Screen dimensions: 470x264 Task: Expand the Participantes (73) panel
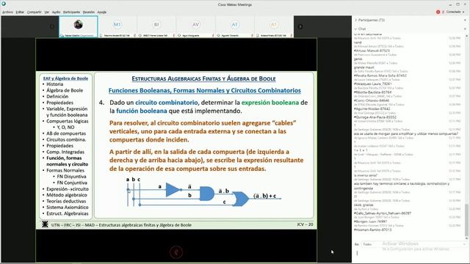tap(369, 20)
